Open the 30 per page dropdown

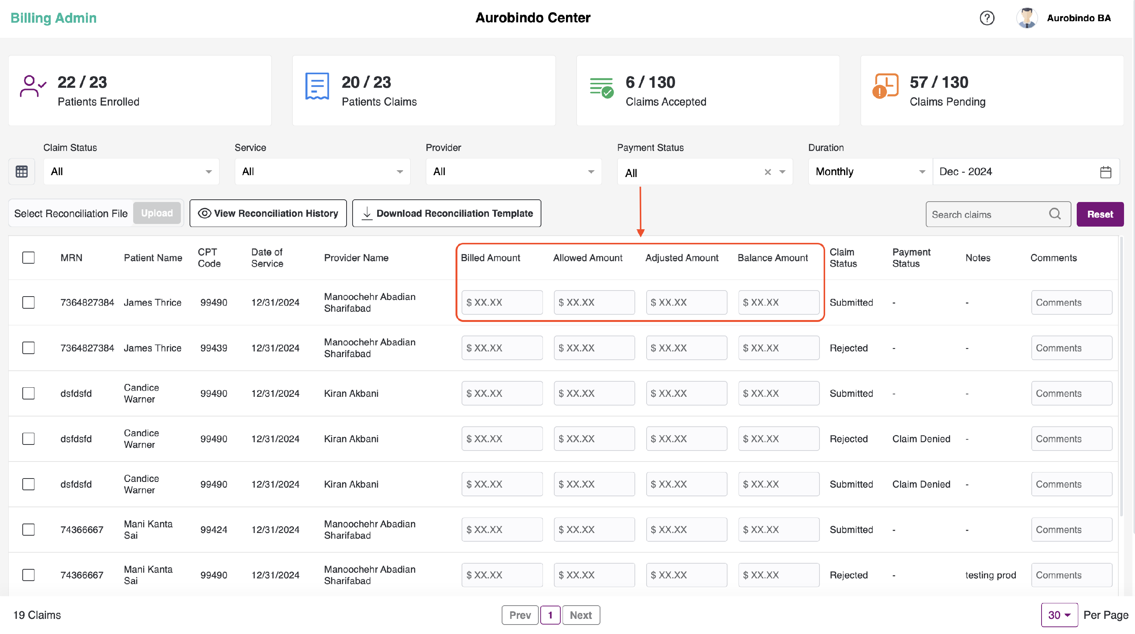[1059, 615]
